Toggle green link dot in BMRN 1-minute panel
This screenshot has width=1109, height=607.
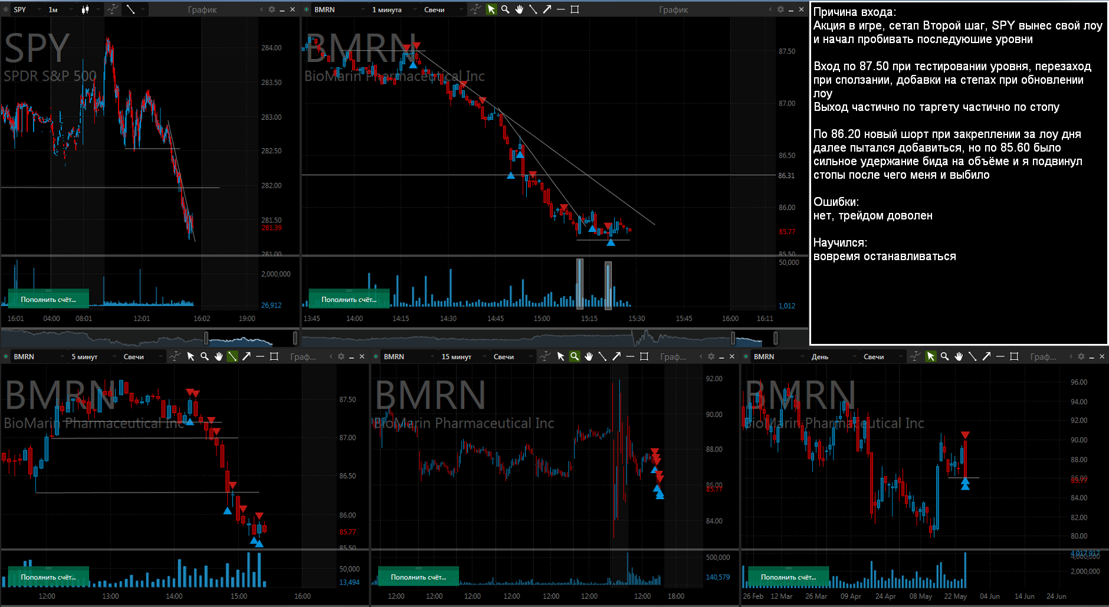(307, 9)
